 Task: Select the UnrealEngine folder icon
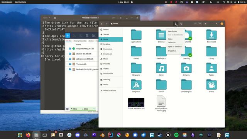coord(186,85)
